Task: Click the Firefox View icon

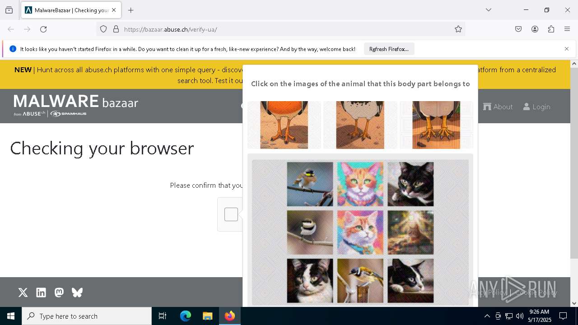Action: coord(9,10)
